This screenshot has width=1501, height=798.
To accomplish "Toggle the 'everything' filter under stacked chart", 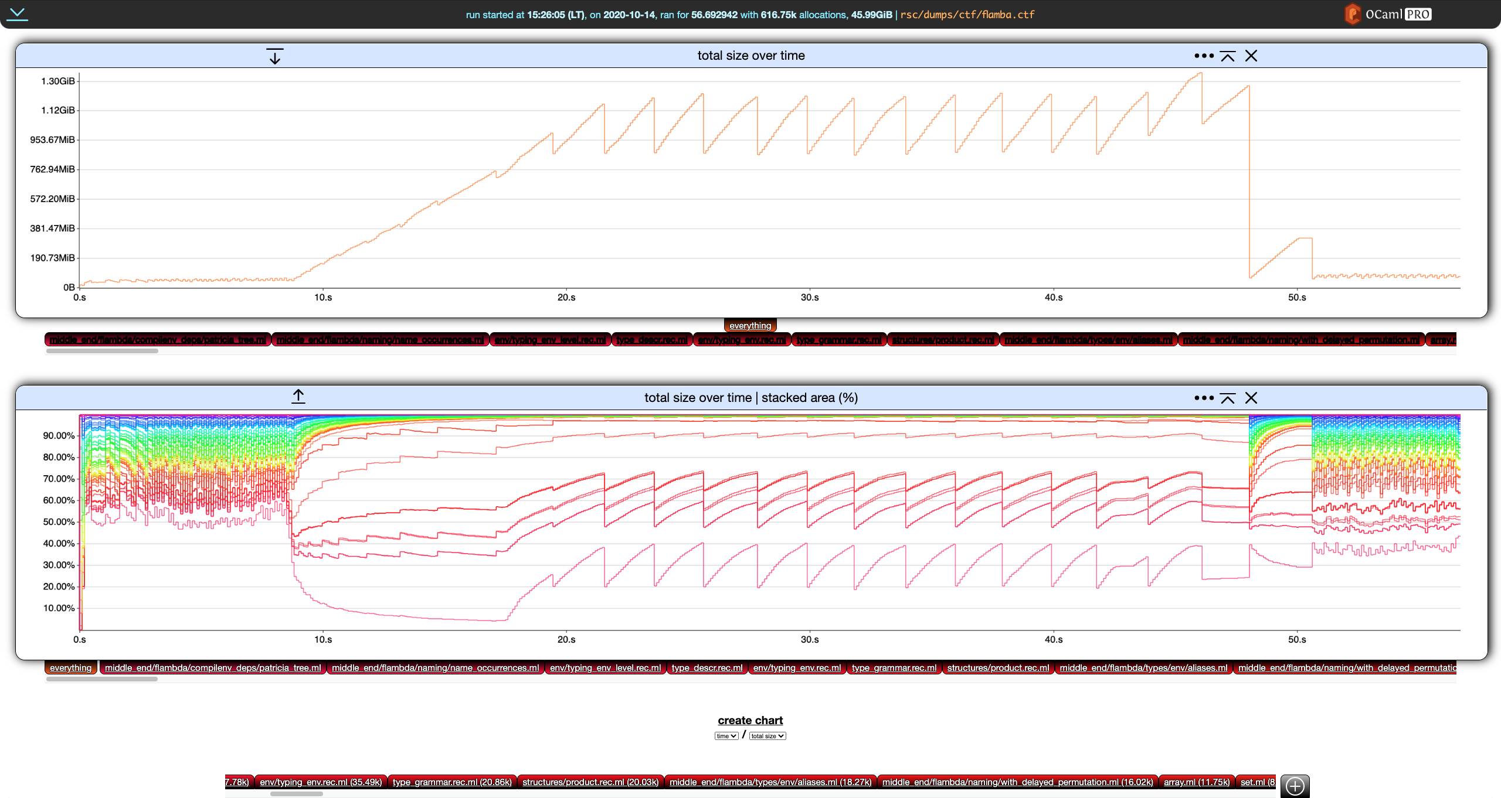I will pyautogui.click(x=70, y=668).
